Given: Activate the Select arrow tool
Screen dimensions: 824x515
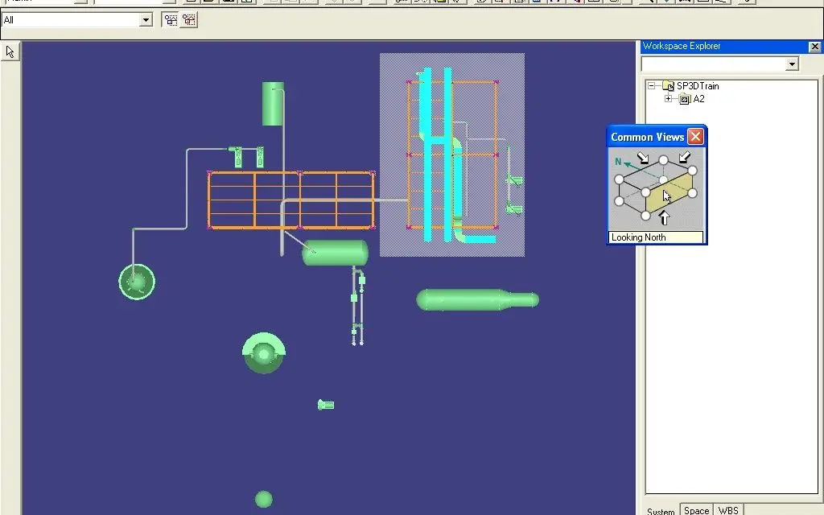Looking at the screenshot, I should [10, 51].
